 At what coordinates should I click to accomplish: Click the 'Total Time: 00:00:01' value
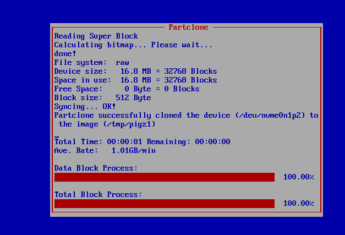point(98,141)
